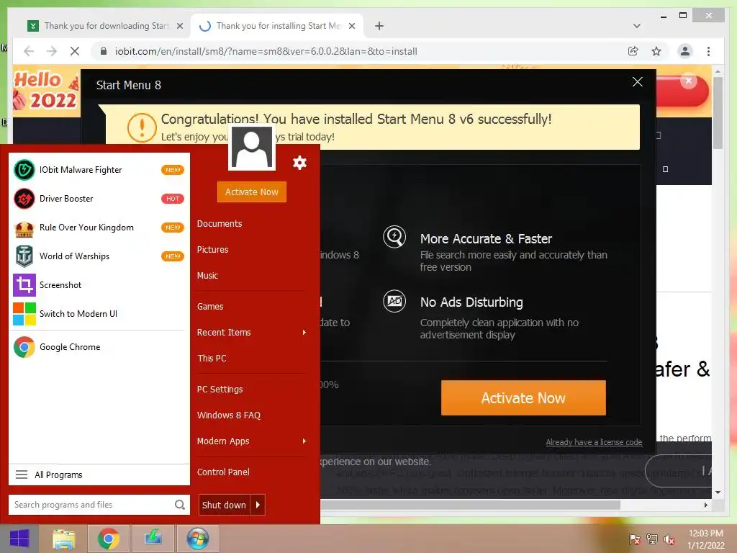Open Chrome profile avatar icon

pos(685,51)
